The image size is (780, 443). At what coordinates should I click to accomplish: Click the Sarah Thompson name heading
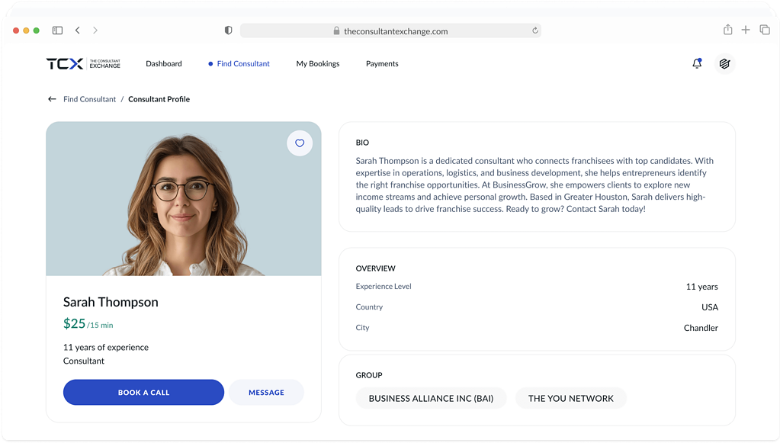[111, 302]
